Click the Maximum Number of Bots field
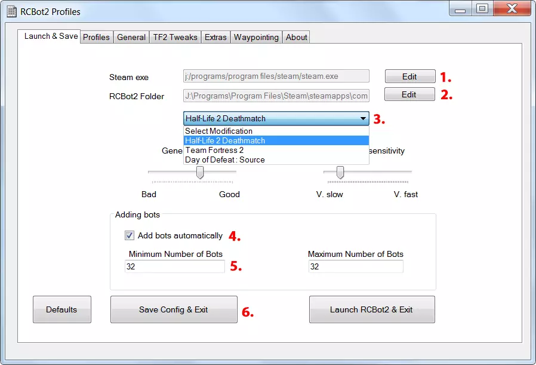Screen dimensions: 536x365 click(x=356, y=266)
